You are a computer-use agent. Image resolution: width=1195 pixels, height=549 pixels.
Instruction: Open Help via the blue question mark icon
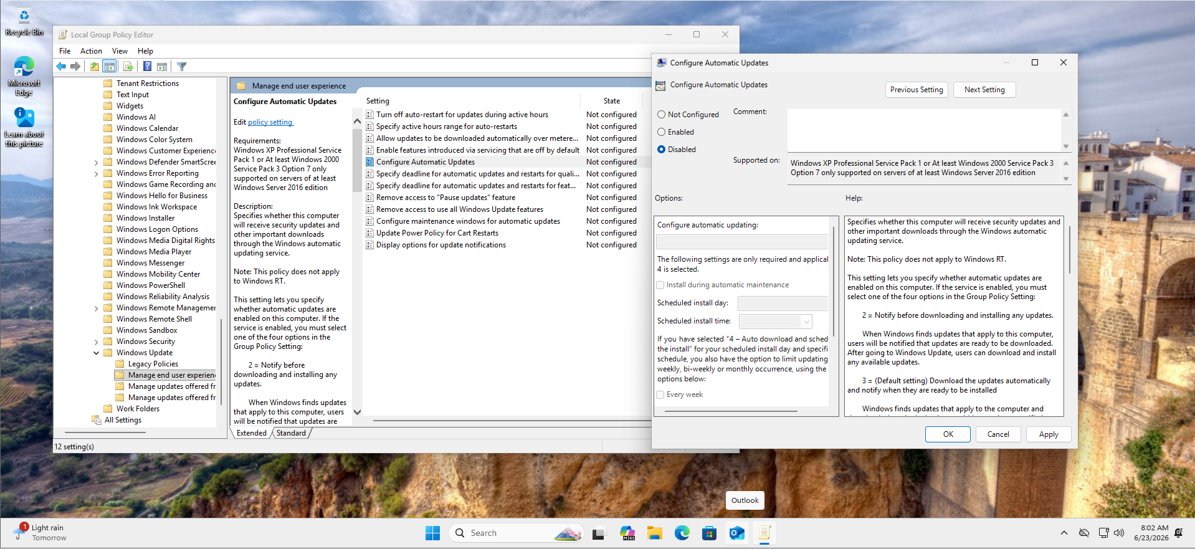[148, 67]
